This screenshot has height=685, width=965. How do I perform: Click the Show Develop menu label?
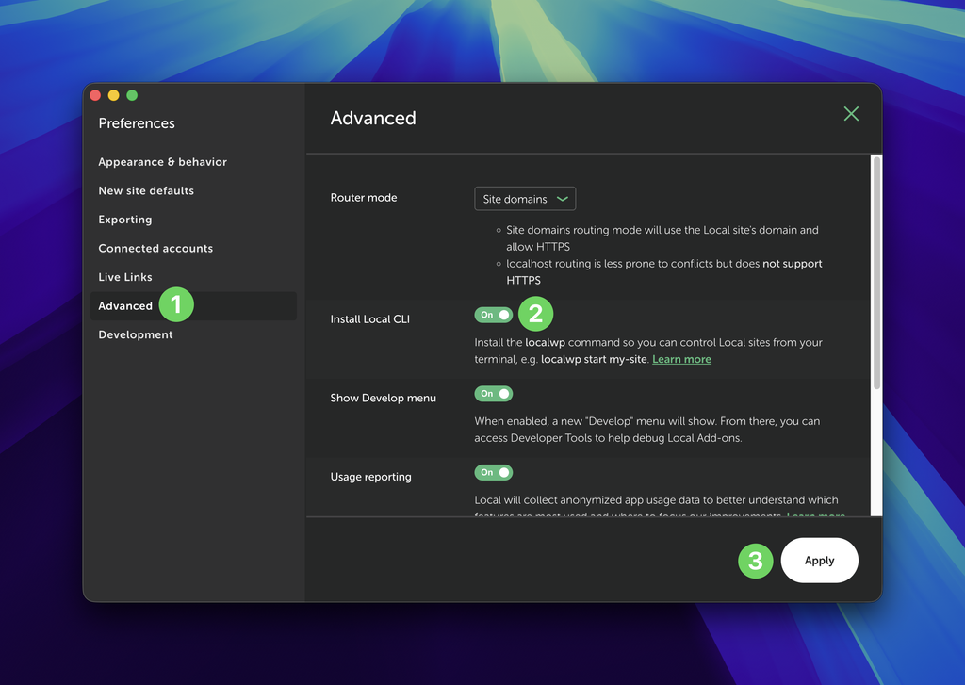(x=383, y=398)
